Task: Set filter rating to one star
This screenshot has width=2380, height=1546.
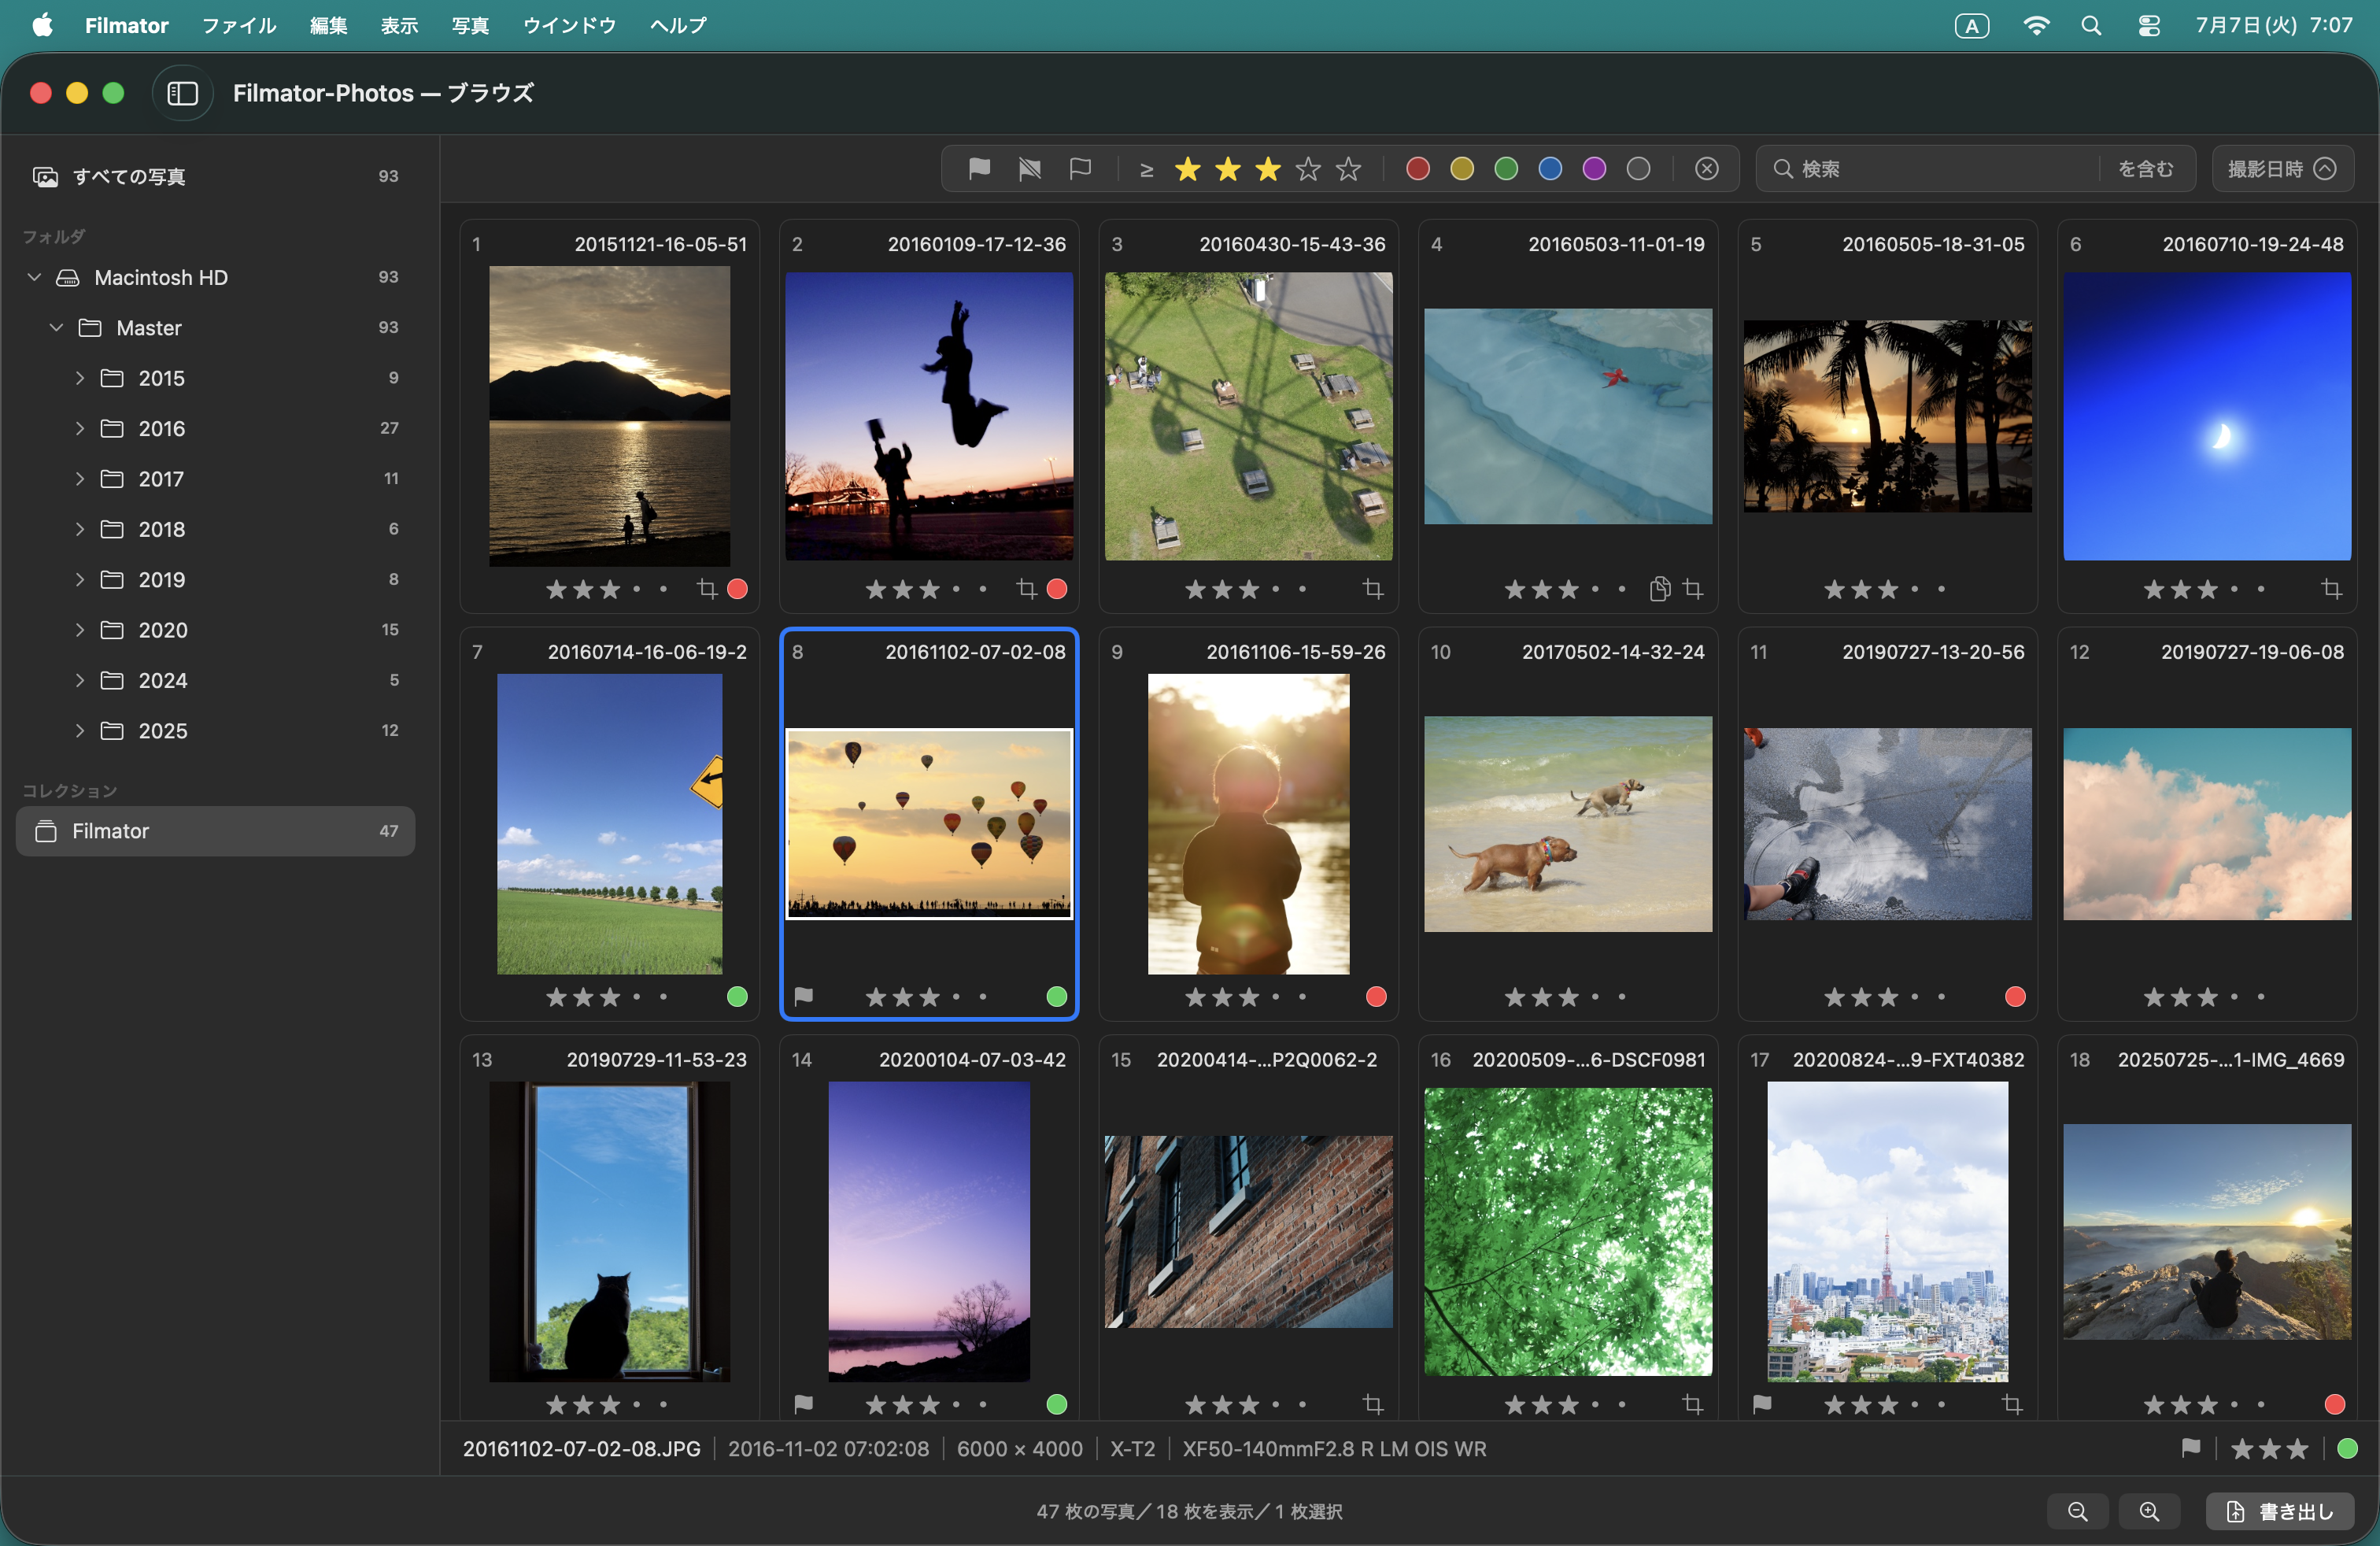Action: (1187, 168)
